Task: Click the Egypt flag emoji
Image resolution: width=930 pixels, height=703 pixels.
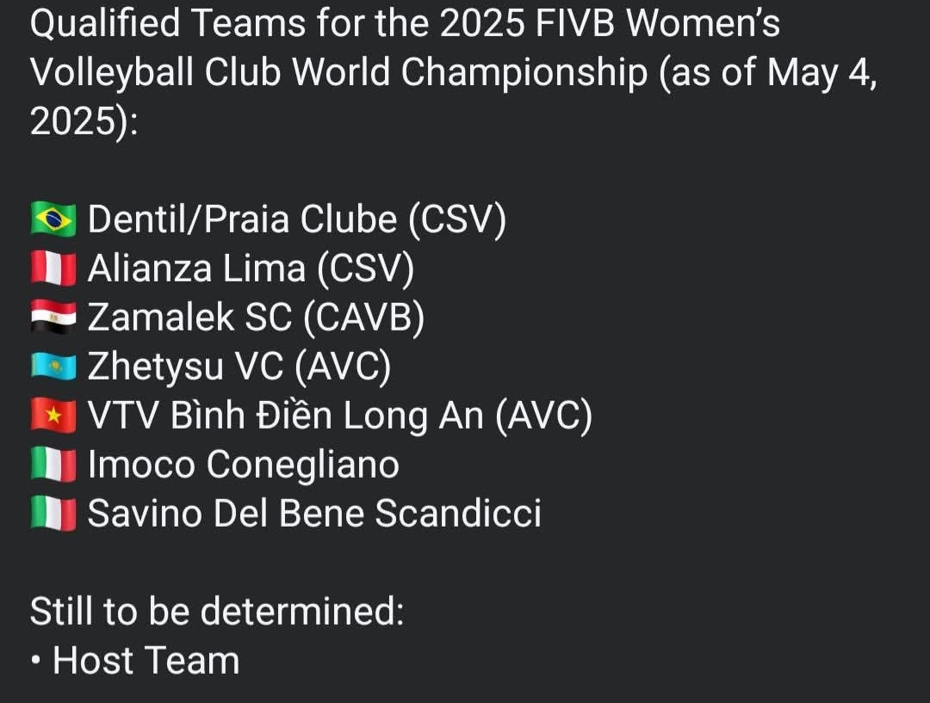Action: pyautogui.click(x=53, y=318)
